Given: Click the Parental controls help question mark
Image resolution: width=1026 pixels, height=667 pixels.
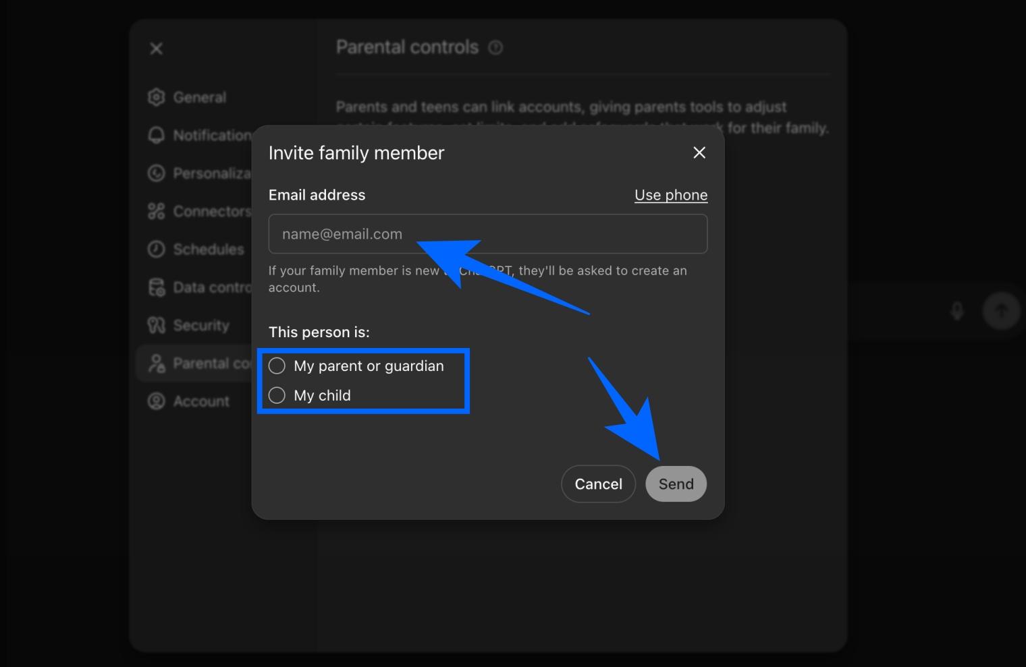Looking at the screenshot, I should point(496,47).
